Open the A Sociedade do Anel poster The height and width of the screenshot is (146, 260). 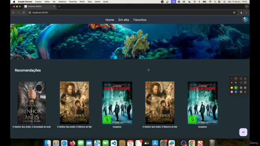point(32,103)
